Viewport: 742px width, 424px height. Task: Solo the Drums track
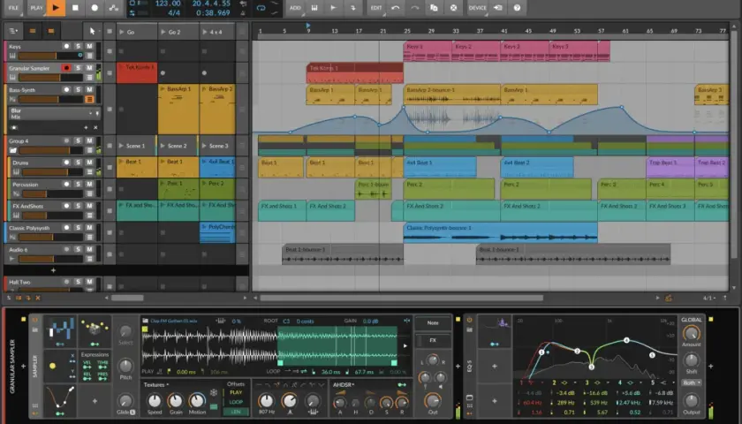pos(78,163)
